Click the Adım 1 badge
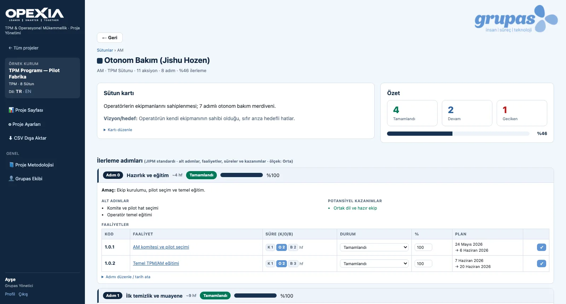 click(x=112, y=296)
